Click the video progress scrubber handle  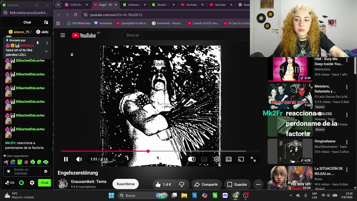pos(148,151)
